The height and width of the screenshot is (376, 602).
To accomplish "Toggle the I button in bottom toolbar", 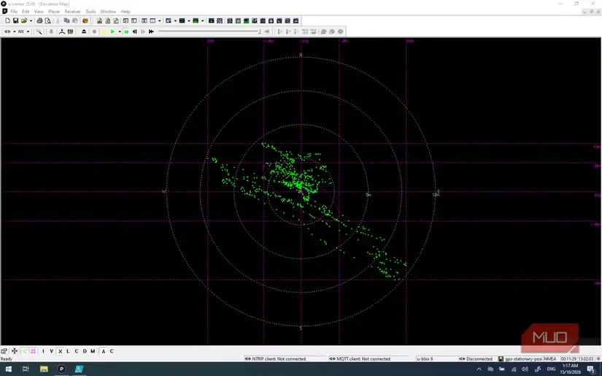I will [x=43, y=351].
